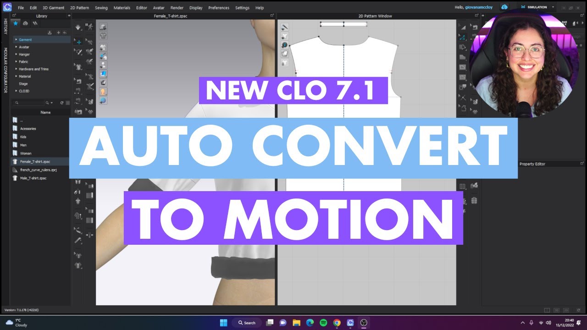Click the Name column header
The image size is (587, 330).
coord(45,112)
